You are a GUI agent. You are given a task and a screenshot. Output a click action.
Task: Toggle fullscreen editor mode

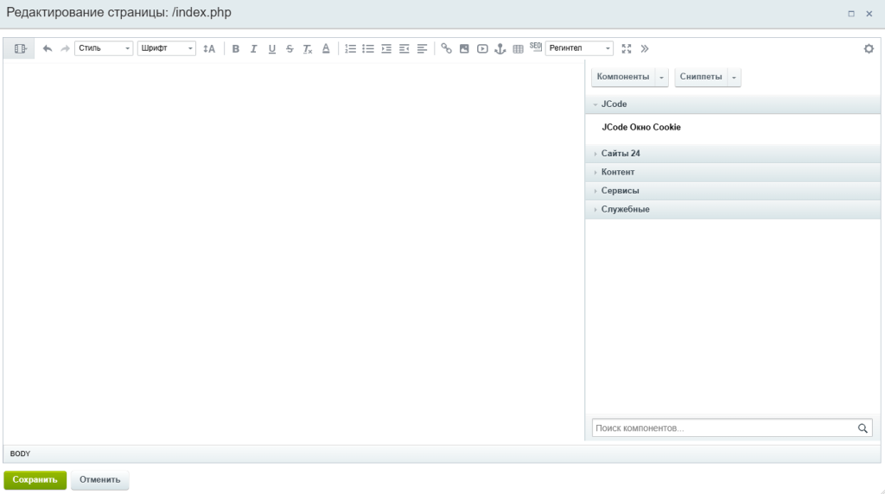tap(627, 49)
